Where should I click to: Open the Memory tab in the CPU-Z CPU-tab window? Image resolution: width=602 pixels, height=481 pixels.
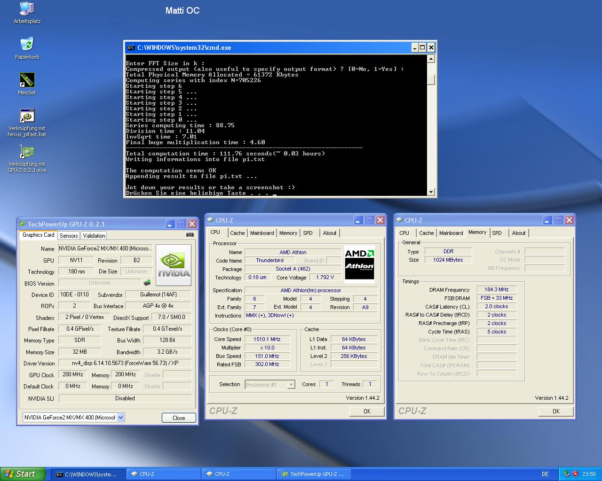click(288, 233)
